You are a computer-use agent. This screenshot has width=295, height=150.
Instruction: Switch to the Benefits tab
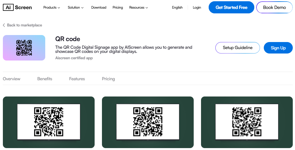[45, 79]
